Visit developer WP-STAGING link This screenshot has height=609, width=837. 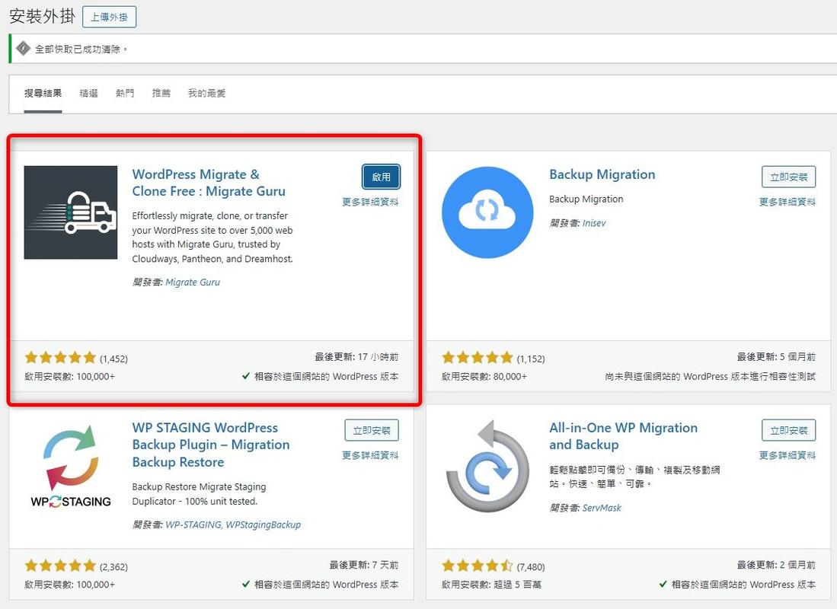click(x=193, y=525)
